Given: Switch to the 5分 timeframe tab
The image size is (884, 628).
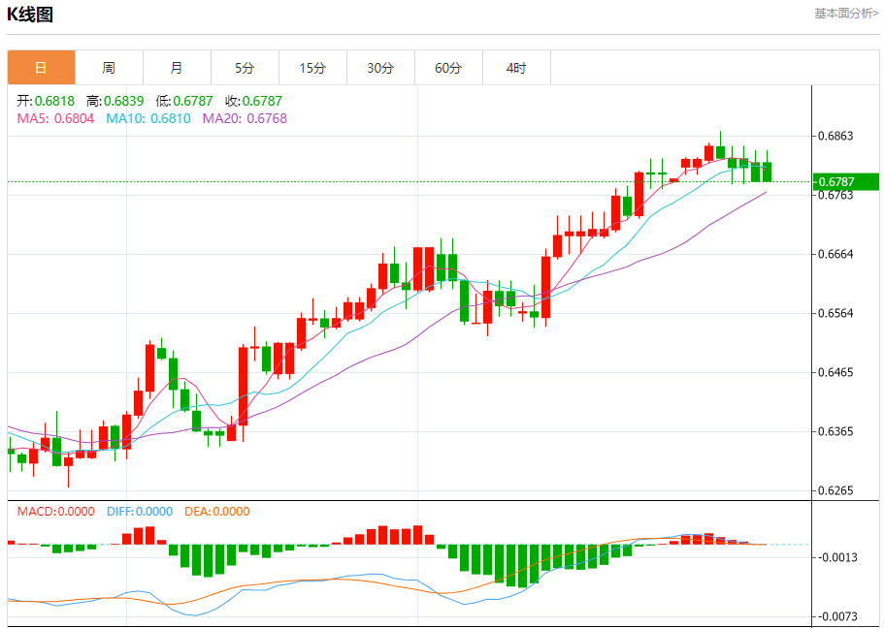Looking at the screenshot, I should point(245,68).
